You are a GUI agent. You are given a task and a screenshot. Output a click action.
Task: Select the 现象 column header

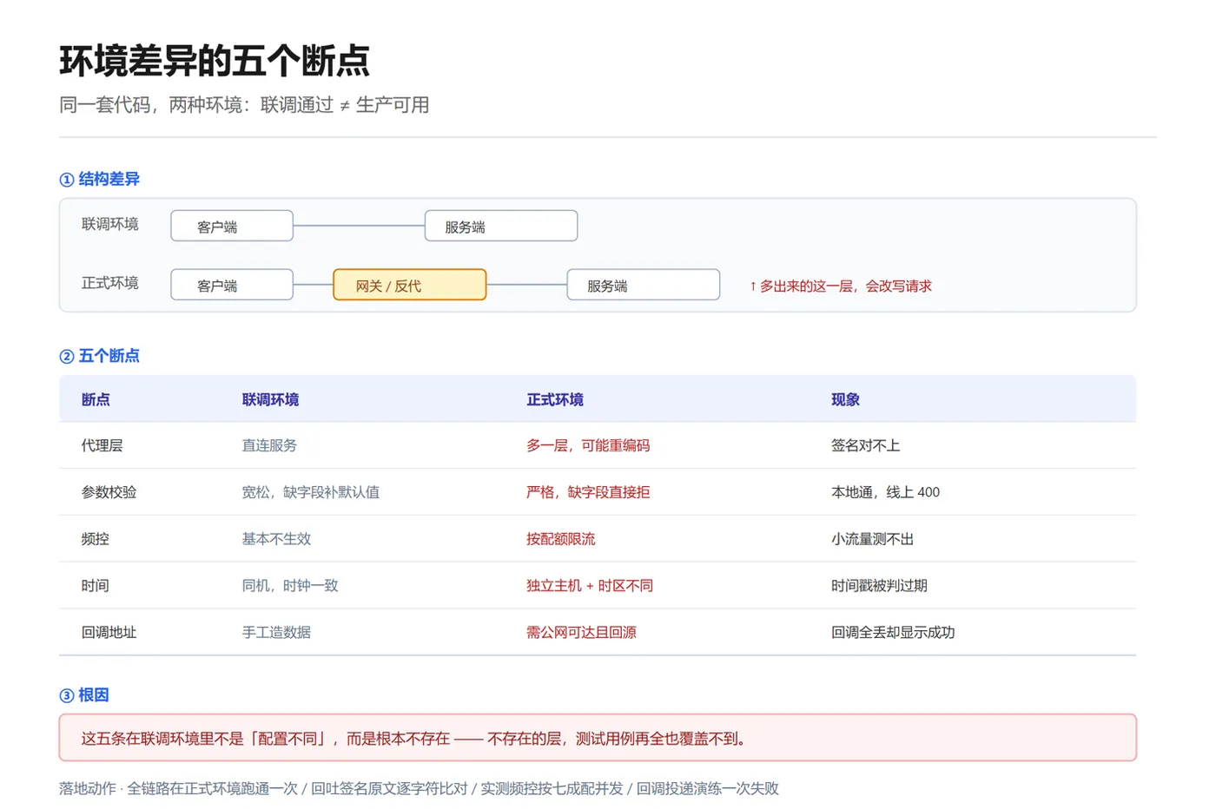(845, 399)
